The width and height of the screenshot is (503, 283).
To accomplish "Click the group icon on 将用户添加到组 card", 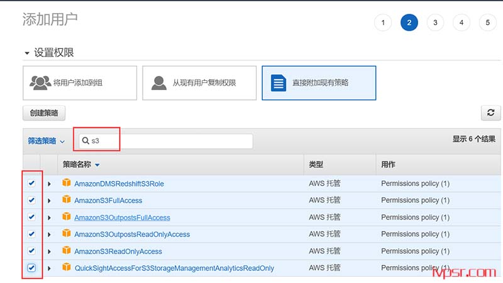I will (40, 83).
